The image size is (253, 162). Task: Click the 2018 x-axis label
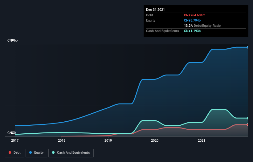62,140
